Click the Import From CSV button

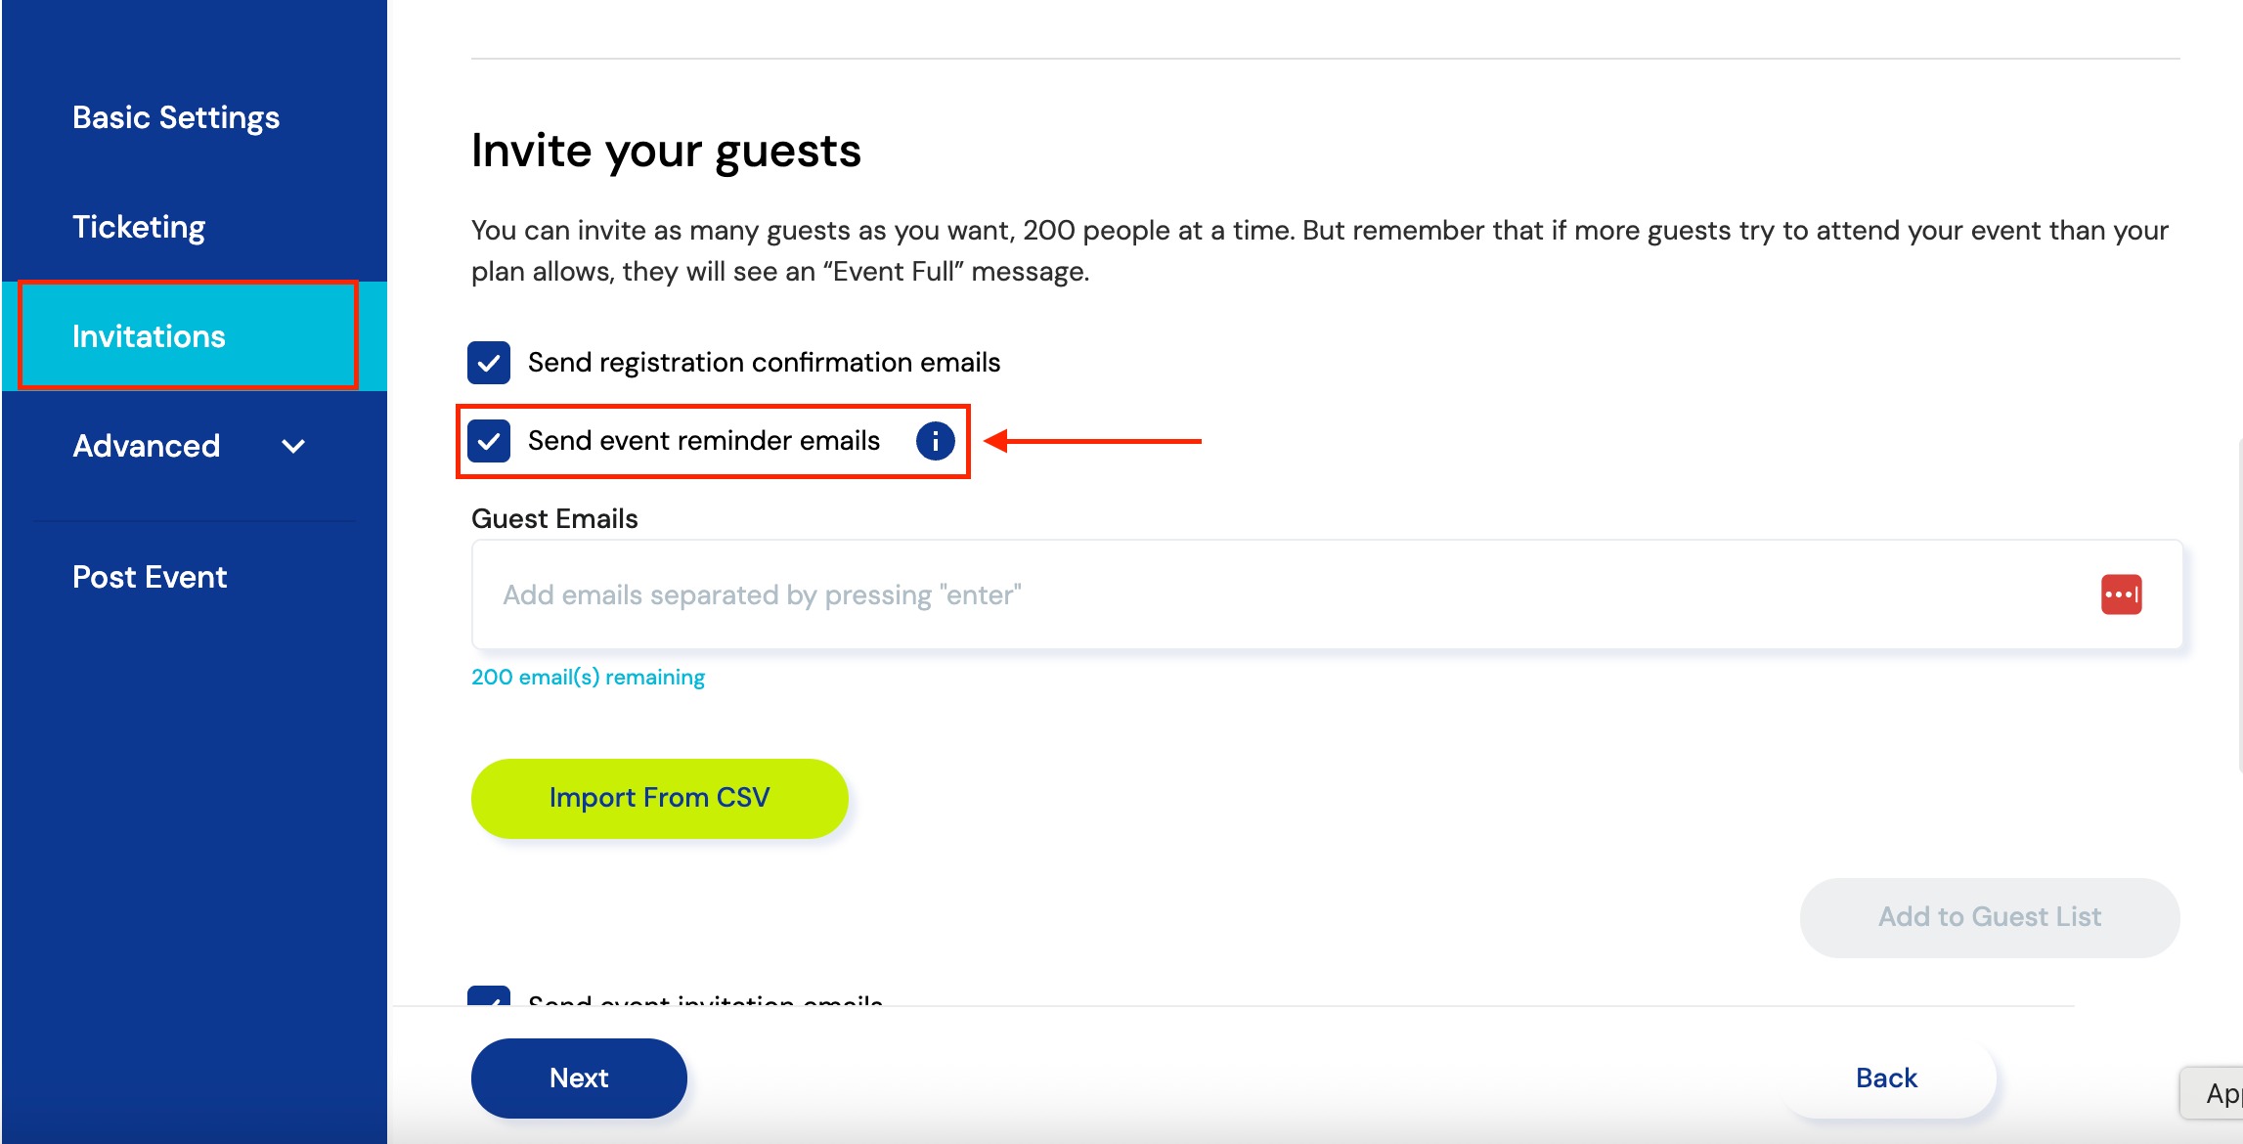click(659, 798)
